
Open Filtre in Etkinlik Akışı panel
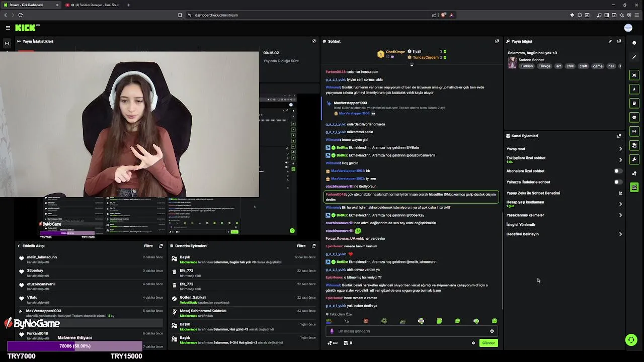[148, 246]
